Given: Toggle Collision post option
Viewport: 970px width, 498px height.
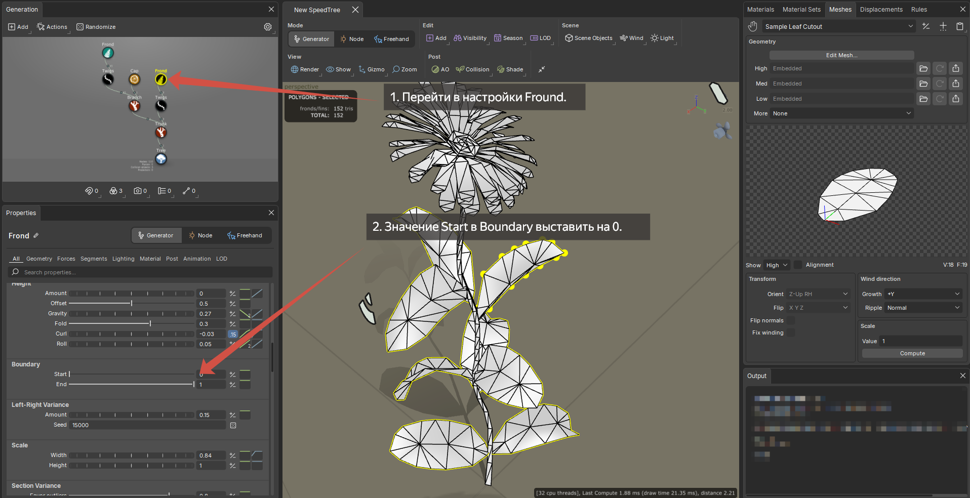Looking at the screenshot, I should [472, 69].
